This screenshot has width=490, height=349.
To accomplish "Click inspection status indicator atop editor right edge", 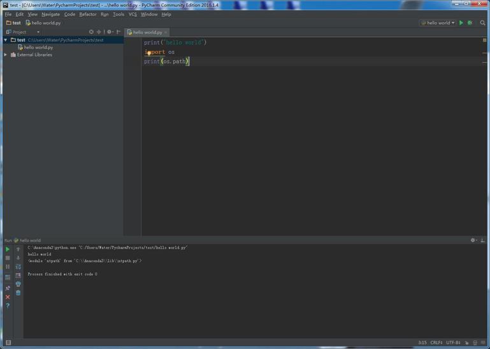I will [485, 40].
